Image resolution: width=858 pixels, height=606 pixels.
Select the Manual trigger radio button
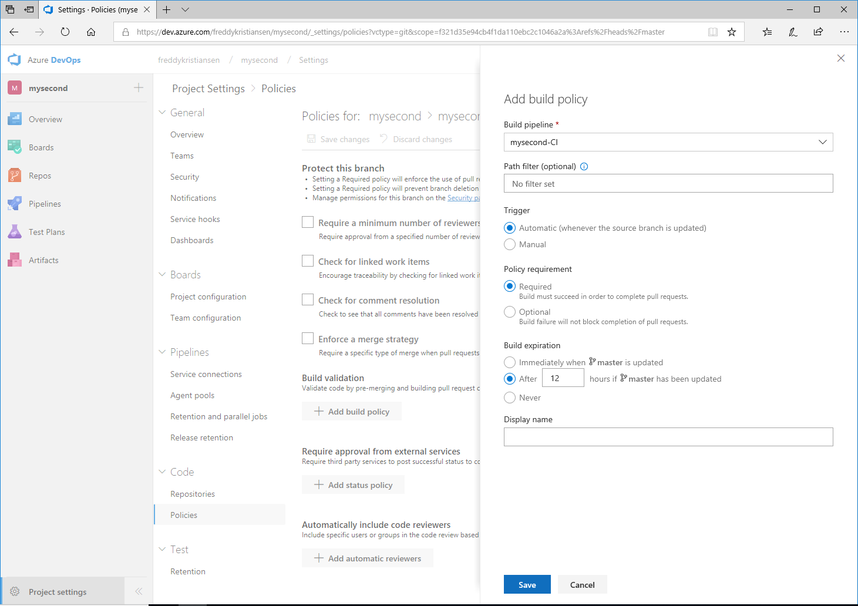tap(510, 244)
